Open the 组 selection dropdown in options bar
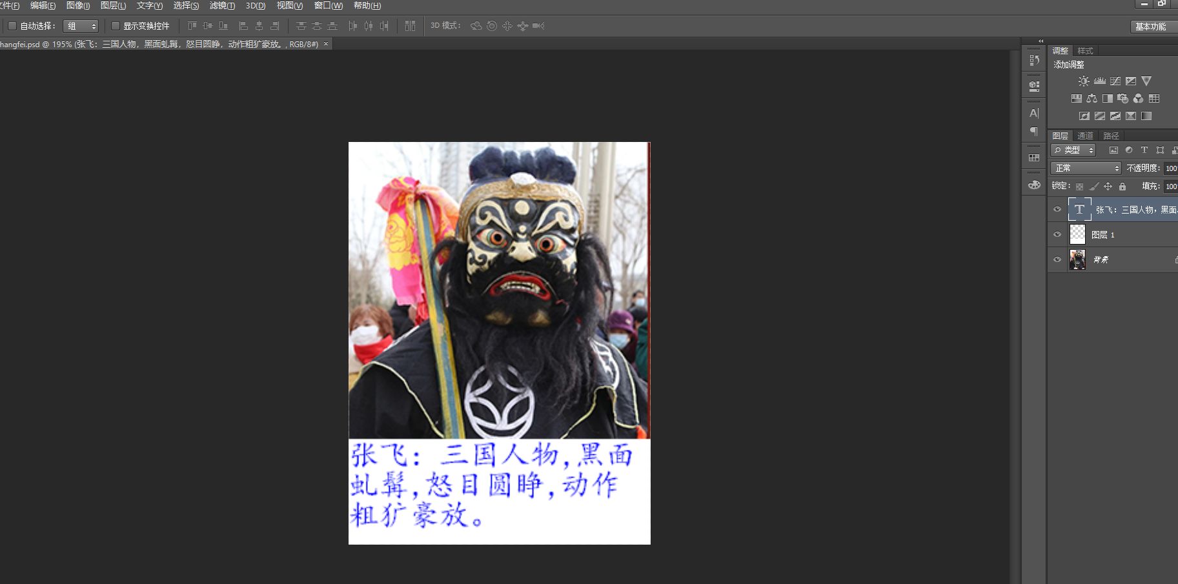Screen dimensions: 1178x584 (81, 26)
